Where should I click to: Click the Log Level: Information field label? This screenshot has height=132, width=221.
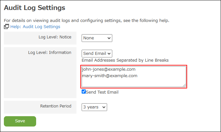pos(50,53)
